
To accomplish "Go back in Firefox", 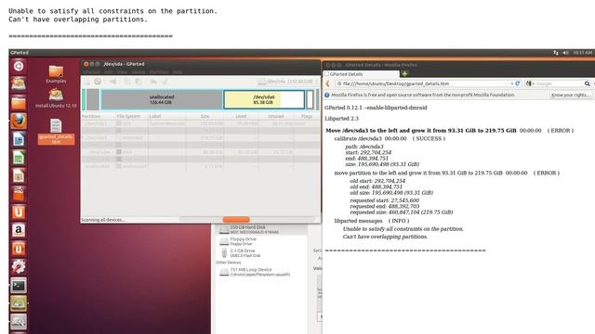I will click(x=328, y=83).
